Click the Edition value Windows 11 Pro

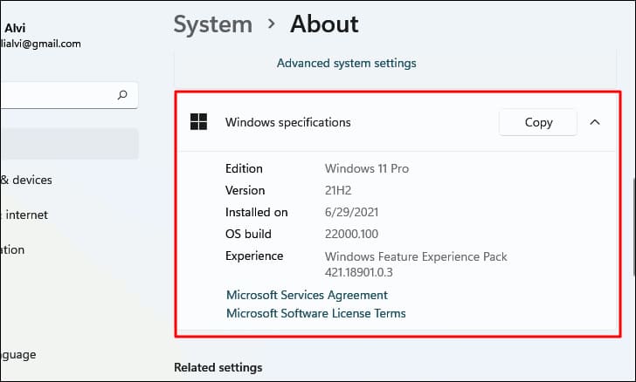click(366, 168)
